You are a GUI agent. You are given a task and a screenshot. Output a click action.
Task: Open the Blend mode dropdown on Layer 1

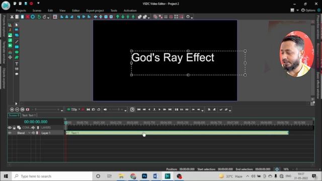[x=29, y=133]
